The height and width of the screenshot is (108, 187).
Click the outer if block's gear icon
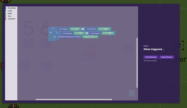tap(50, 28)
